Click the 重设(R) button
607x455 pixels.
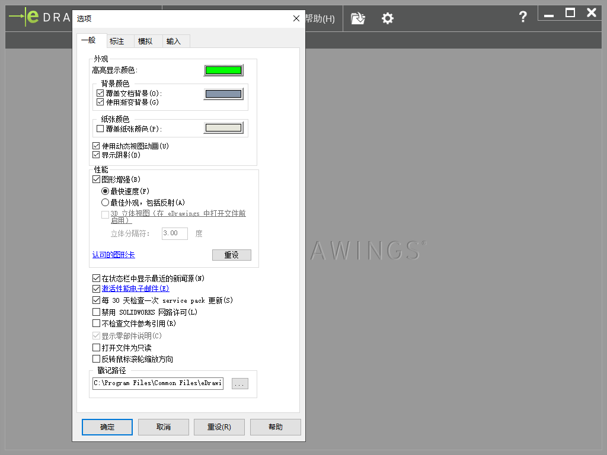click(x=219, y=427)
